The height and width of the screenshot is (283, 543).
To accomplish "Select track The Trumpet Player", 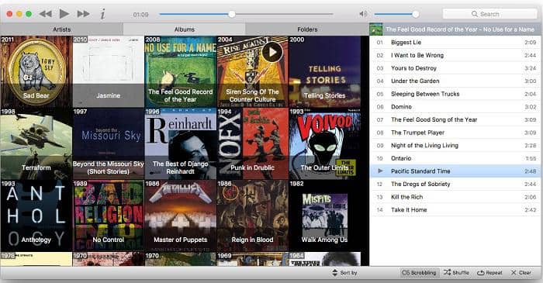I will pyautogui.click(x=455, y=133).
